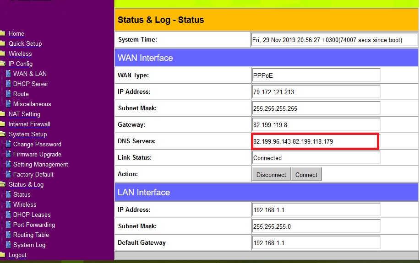
Task: Click the DHCP Server page icon
Action: click(9, 84)
